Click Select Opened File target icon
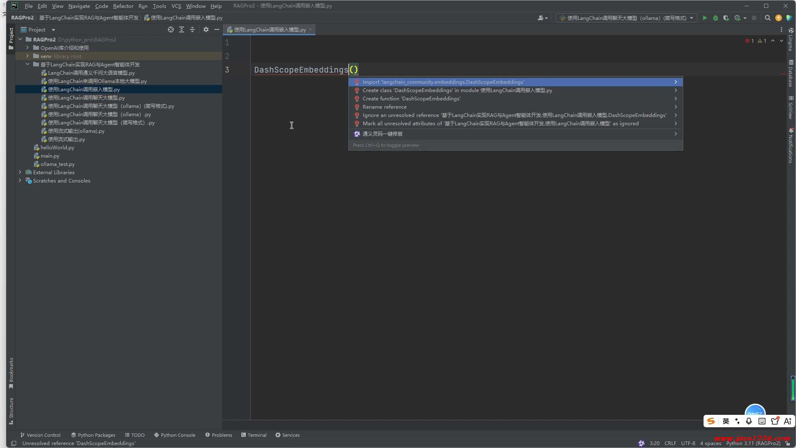This screenshot has height=448, width=796. point(170,29)
